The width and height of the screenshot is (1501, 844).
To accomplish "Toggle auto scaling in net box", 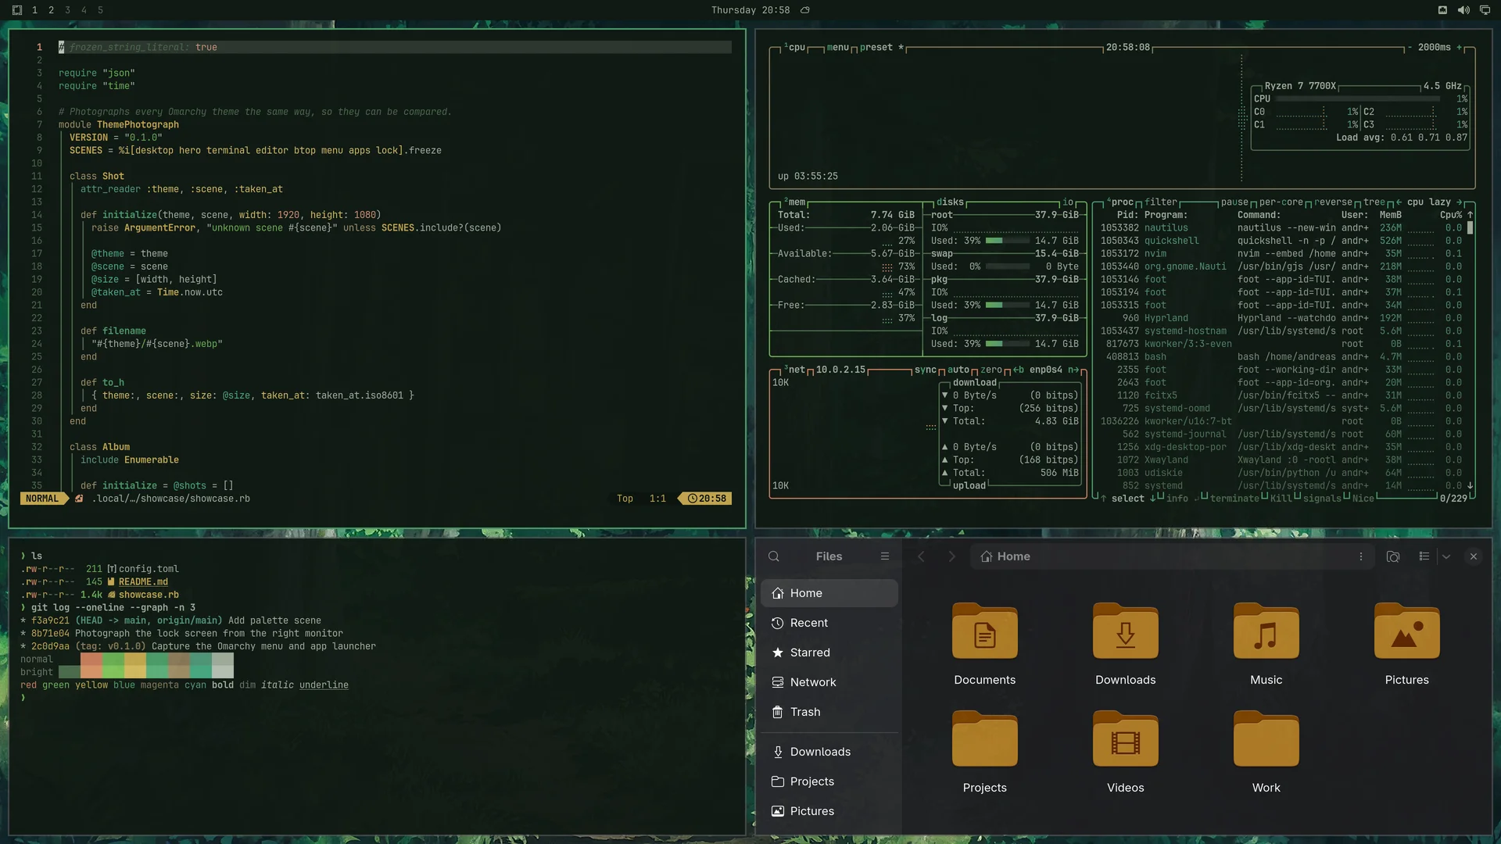I will point(958,370).
